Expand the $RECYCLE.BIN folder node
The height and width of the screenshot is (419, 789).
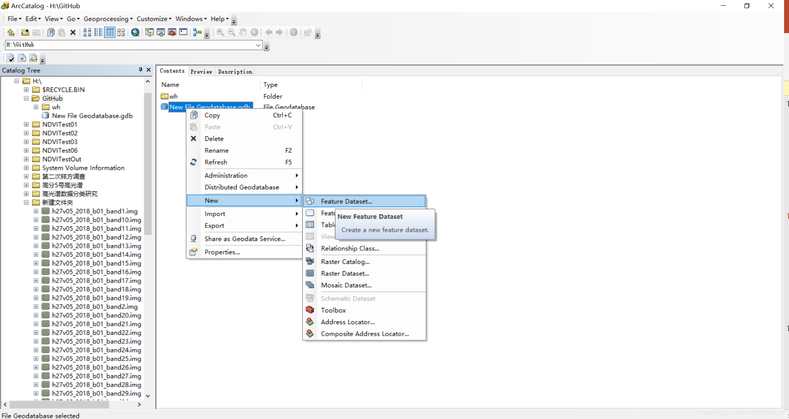(26, 90)
